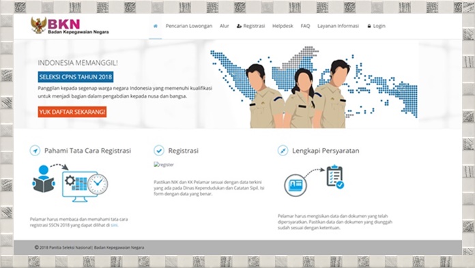Click the broken register image placeholder
This screenshot has height=268, width=475.
pos(164,165)
